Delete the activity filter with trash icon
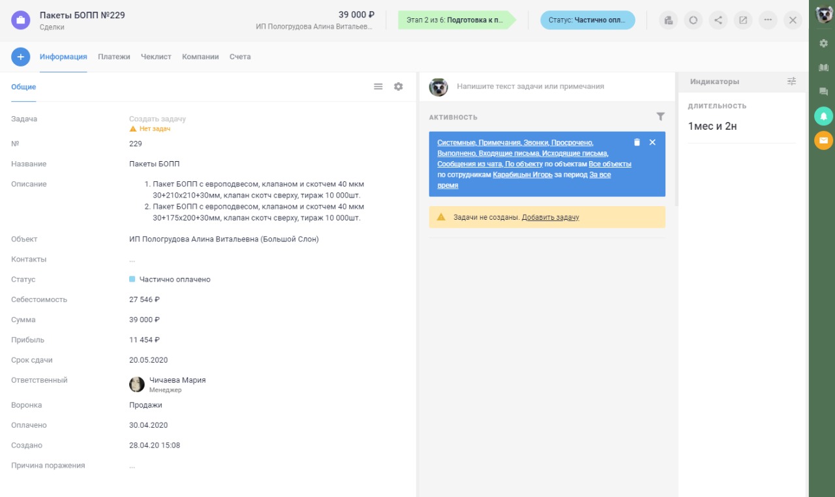The image size is (835, 497). [x=637, y=142]
